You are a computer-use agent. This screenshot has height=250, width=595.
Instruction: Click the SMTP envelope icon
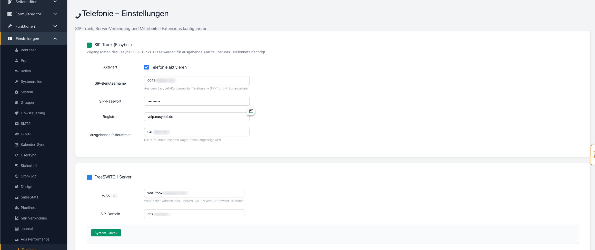tap(17, 124)
